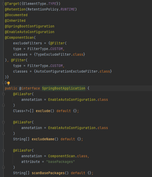Image resolution: width=152 pixels, height=177 pixels.
Task: Click EnableAutoConfiguration.class above excludeName() method
Action: click(x=78, y=128)
